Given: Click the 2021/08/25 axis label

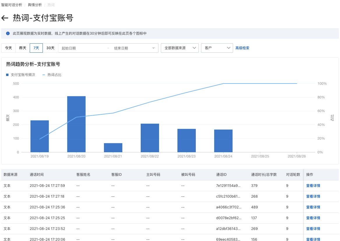Looking at the screenshot, I should (x=260, y=156).
